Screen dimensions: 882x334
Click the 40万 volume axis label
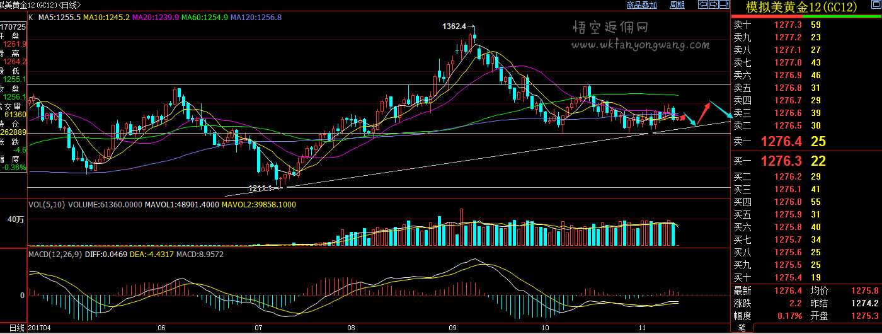16,220
